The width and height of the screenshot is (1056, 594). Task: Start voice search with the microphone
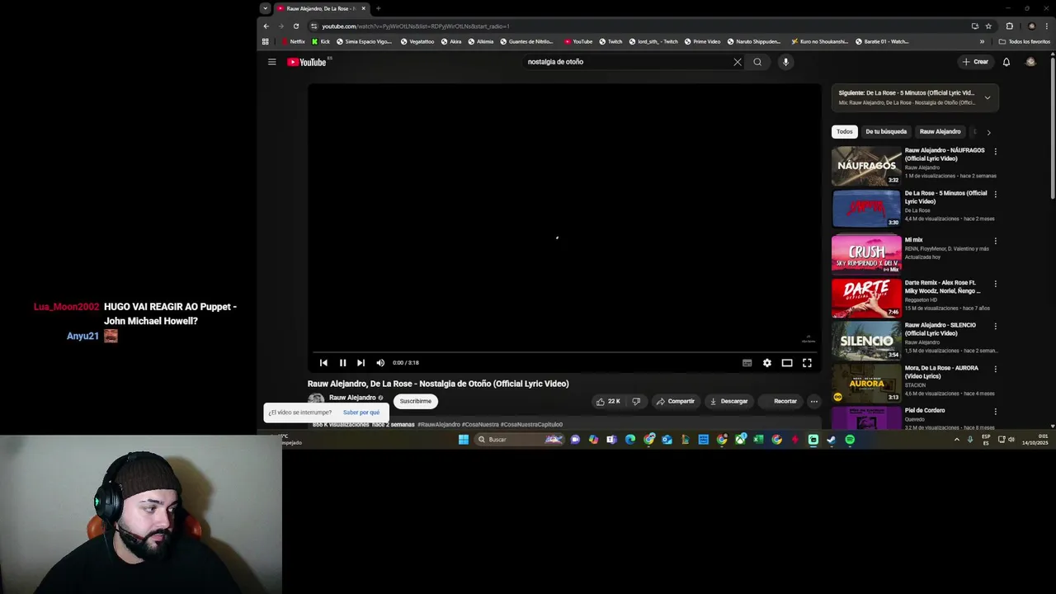(785, 62)
